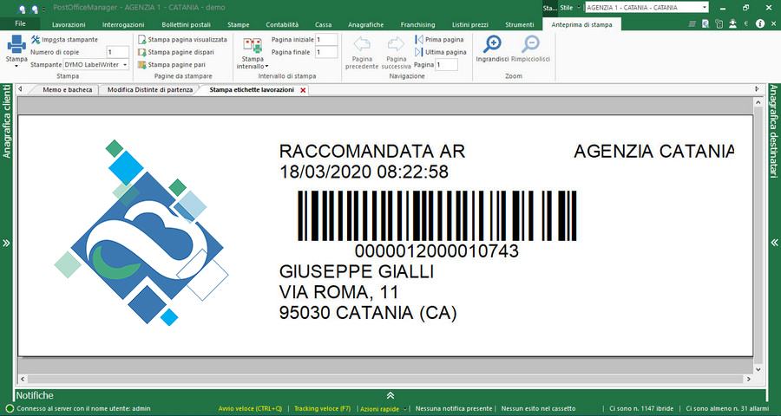Image resolution: width=781 pixels, height=416 pixels.
Task: Click the Pagina number navigation field
Action: pyautogui.click(x=447, y=65)
